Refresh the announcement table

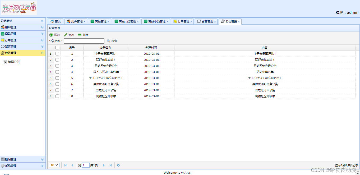(x=118, y=165)
